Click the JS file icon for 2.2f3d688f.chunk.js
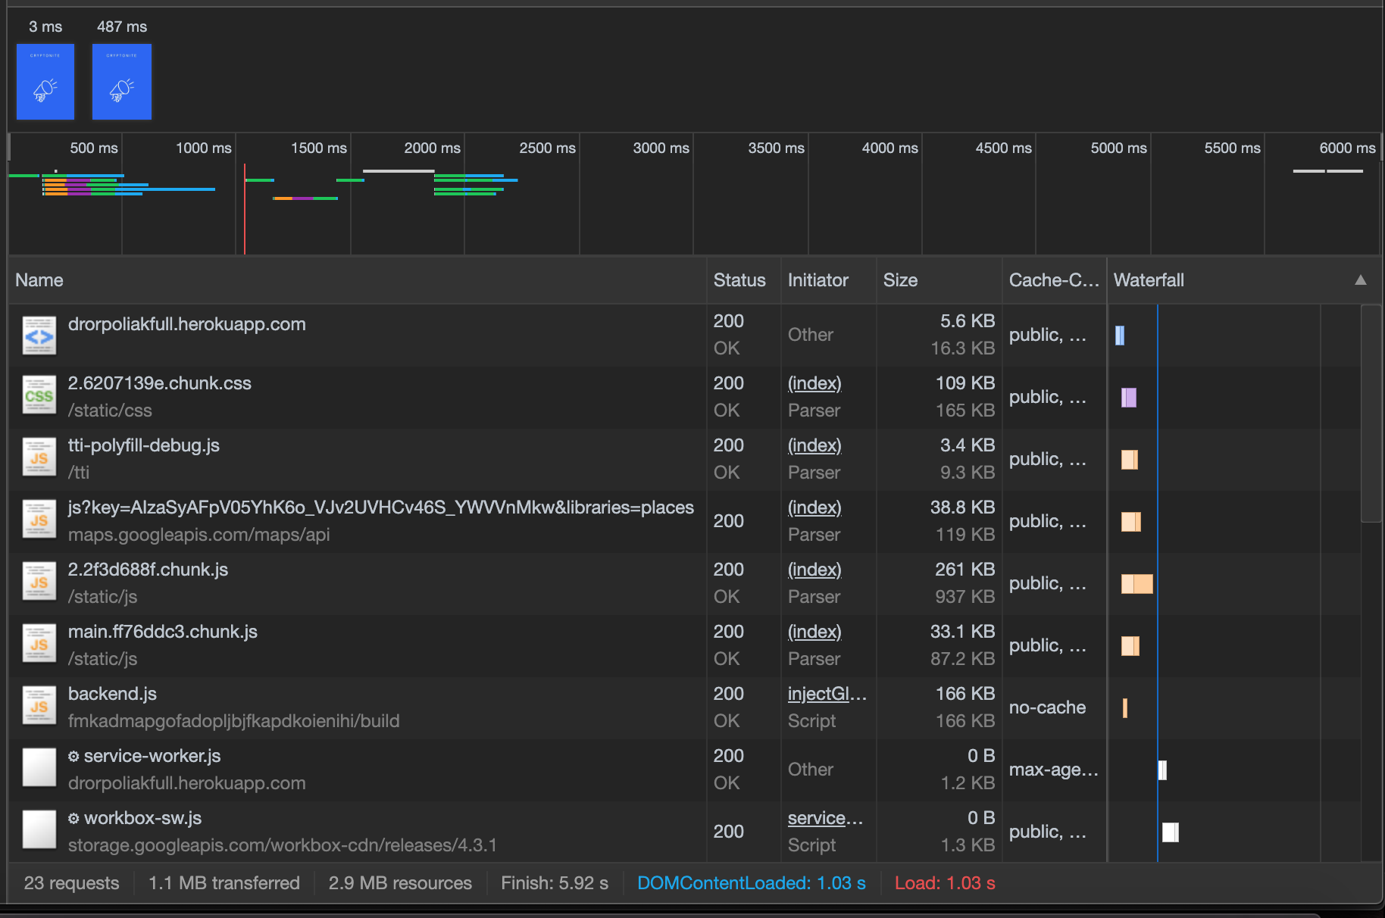Viewport: 1385px width, 918px height. [x=39, y=582]
